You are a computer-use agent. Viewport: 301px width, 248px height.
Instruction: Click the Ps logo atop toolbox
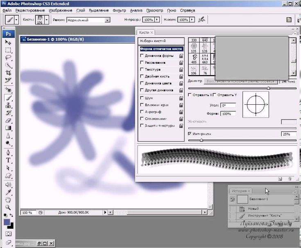click(8, 34)
